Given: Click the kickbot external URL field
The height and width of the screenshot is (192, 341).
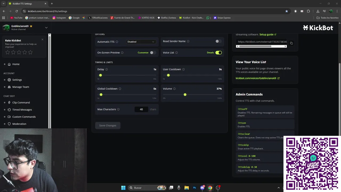Looking at the screenshot, I should pos(261,42).
